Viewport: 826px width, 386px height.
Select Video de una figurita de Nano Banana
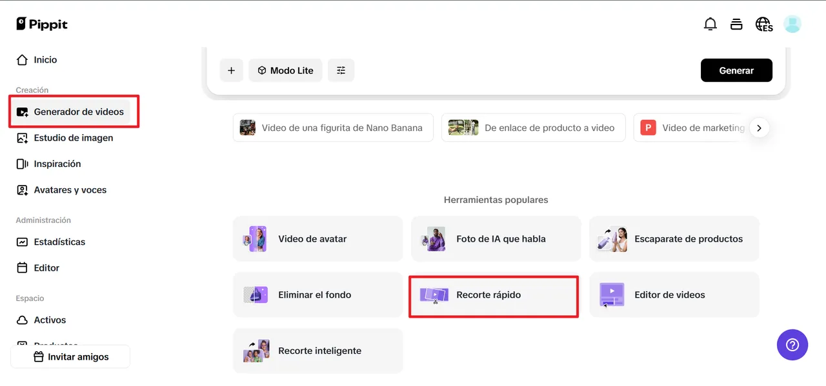tap(333, 128)
